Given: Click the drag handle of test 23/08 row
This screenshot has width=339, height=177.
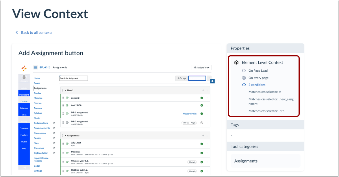Looking at the screenshot, I should click(x=63, y=105).
